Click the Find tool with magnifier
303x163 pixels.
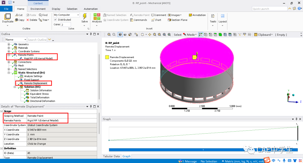[43, 15]
